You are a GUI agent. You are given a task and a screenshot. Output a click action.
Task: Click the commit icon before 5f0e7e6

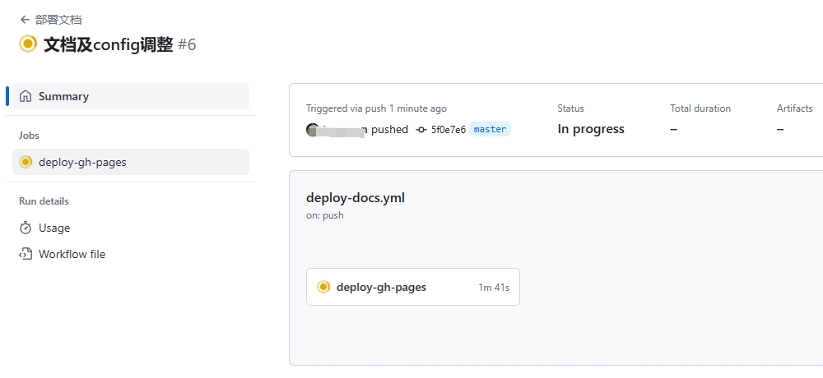coord(421,130)
